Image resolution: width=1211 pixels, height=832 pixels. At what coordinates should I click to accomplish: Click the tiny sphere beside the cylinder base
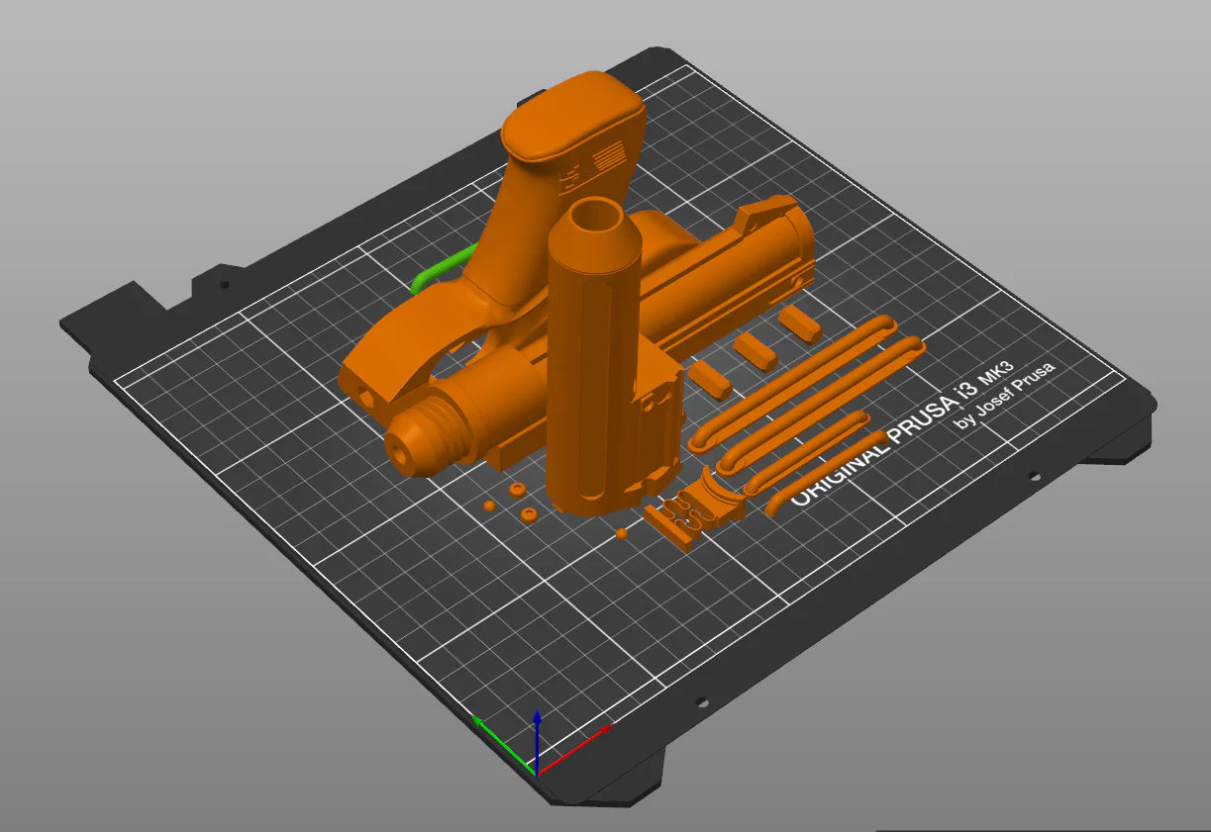tap(621, 533)
